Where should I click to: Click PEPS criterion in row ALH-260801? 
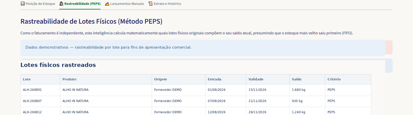331,90
